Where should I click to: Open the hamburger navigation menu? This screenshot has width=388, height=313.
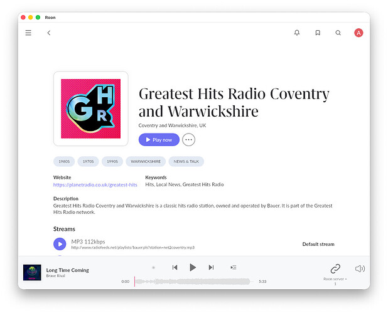[x=28, y=33]
